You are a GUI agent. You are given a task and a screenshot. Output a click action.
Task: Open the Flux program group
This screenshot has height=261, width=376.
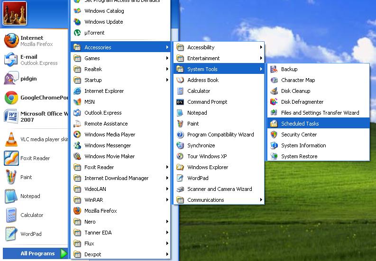(120, 243)
